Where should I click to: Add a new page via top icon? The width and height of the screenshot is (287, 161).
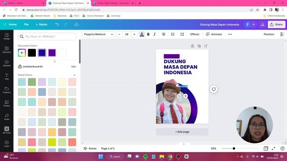[x=206, y=46]
